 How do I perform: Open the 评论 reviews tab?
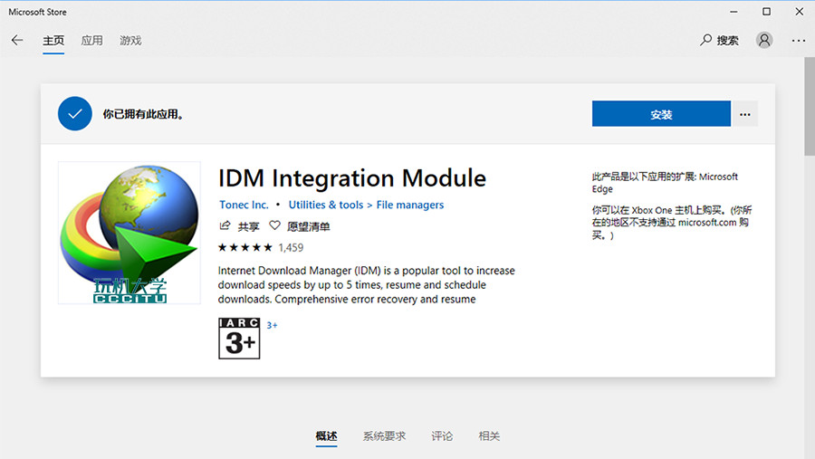442,436
